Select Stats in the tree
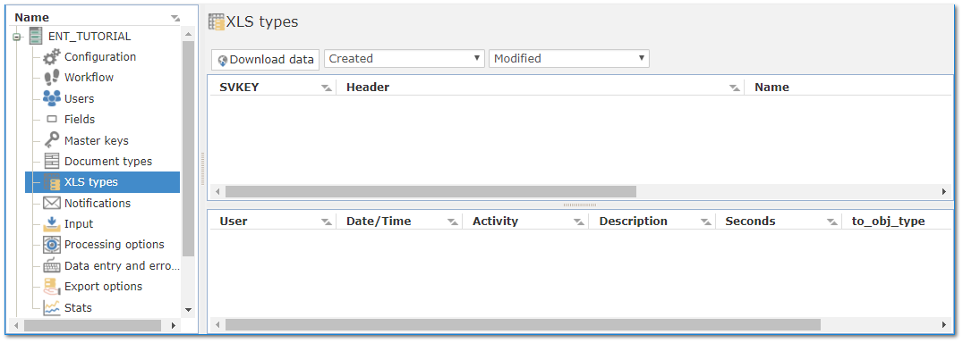The image size is (963, 343). coord(78,307)
